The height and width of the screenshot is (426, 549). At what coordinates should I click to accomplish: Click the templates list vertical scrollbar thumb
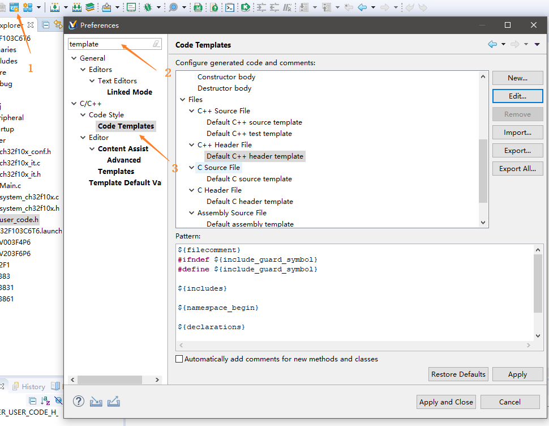tap(483, 171)
